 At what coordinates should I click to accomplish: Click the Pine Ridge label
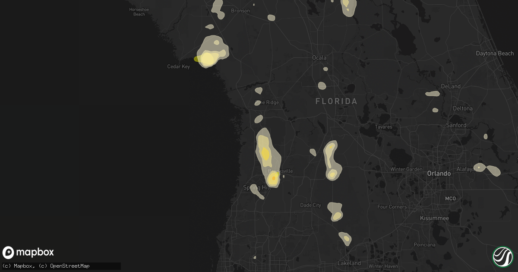point(267,103)
